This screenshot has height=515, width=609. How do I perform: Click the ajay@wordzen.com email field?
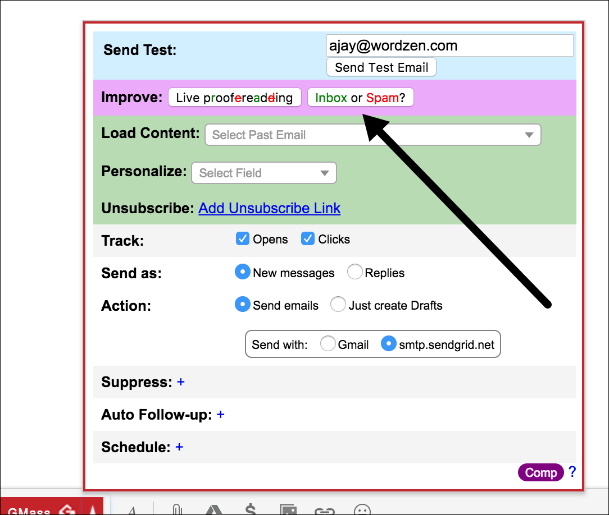(449, 45)
